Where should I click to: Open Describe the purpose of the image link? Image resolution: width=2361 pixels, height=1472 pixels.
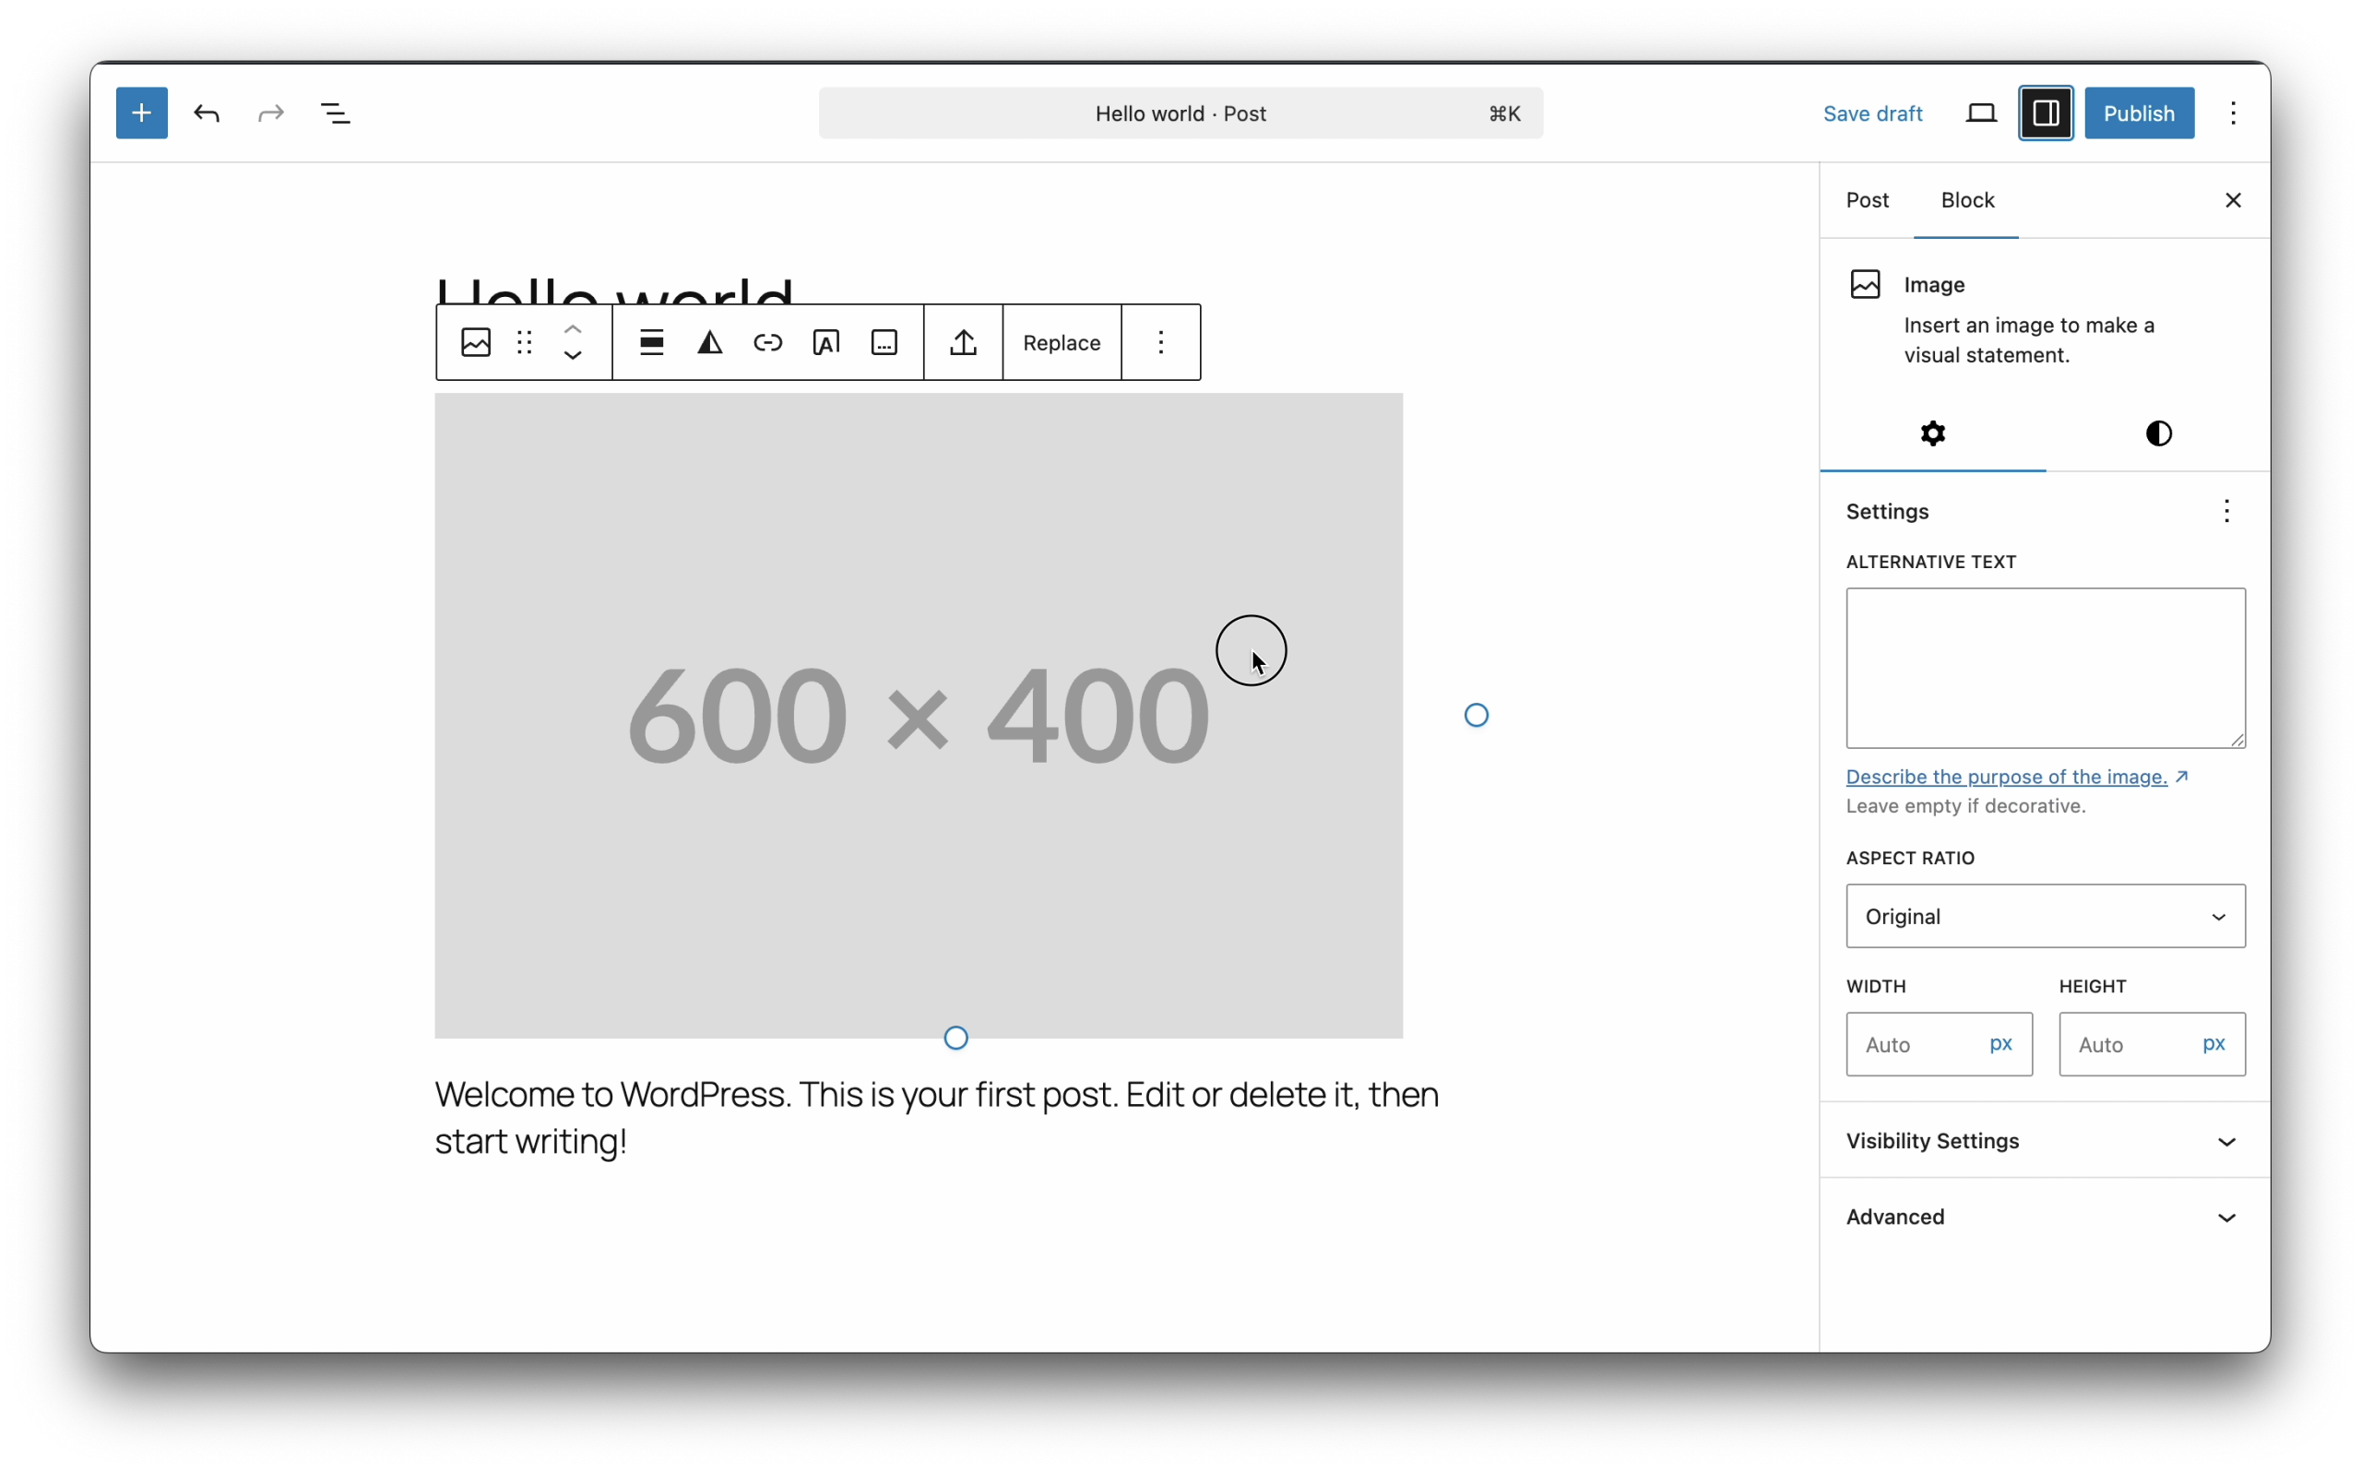[2006, 777]
